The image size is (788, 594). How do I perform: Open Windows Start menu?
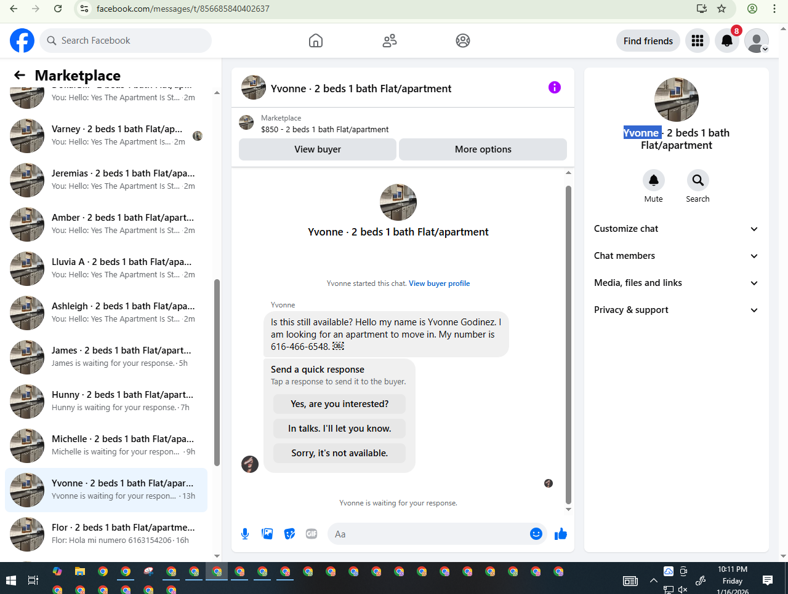click(10, 580)
